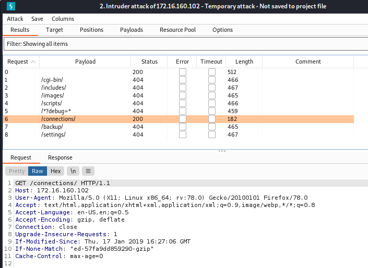Toggle Timeout checkbox for /settings/ row
The image size is (368, 268).
[212, 135]
